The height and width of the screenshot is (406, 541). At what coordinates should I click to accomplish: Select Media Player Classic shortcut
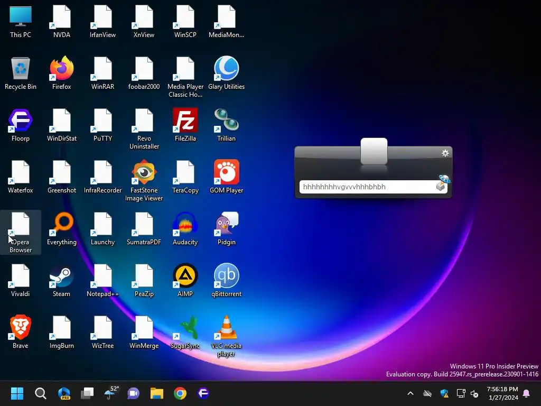tap(185, 77)
